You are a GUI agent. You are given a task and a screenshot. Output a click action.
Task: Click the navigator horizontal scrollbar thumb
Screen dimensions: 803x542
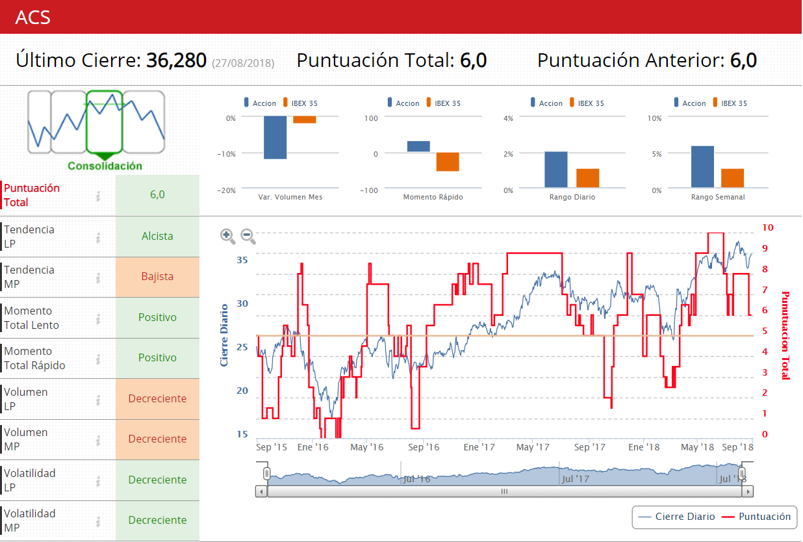[x=504, y=492]
